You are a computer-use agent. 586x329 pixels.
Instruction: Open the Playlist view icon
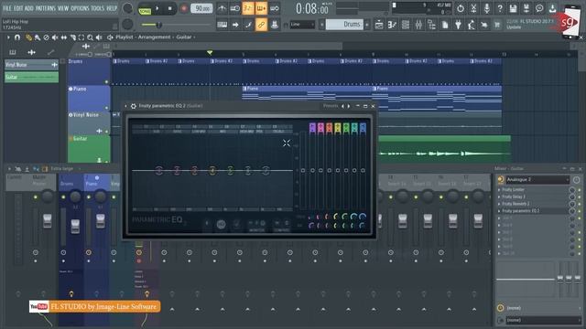[x=379, y=25]
